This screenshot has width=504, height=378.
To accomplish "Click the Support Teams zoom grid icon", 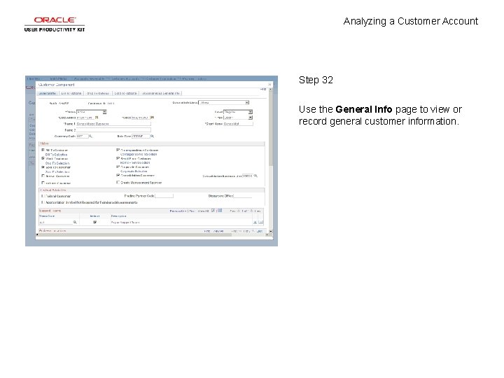I will 213,211.
